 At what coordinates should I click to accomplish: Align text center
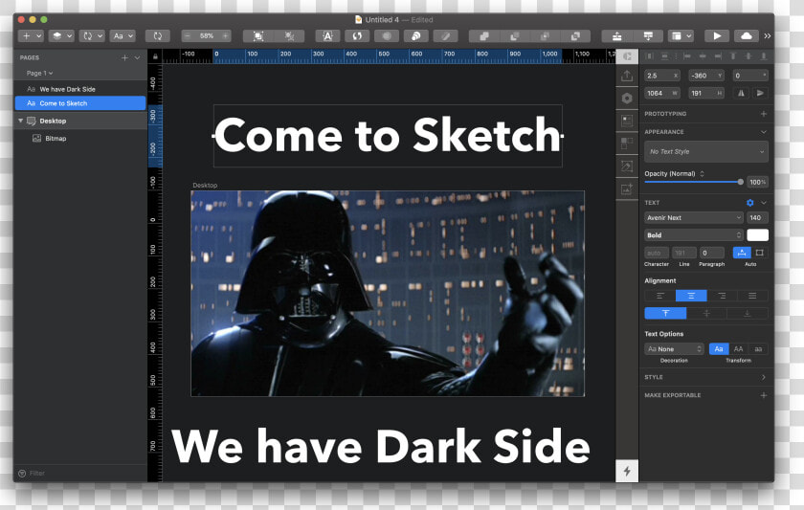click(691, 296)
